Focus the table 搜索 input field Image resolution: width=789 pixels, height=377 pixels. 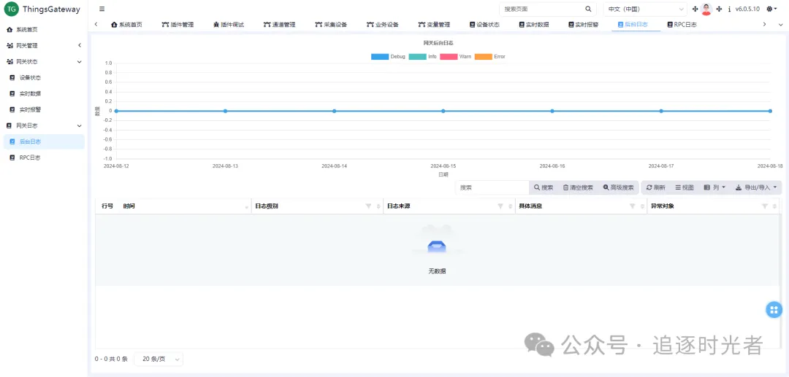click(x=492, y=187)
